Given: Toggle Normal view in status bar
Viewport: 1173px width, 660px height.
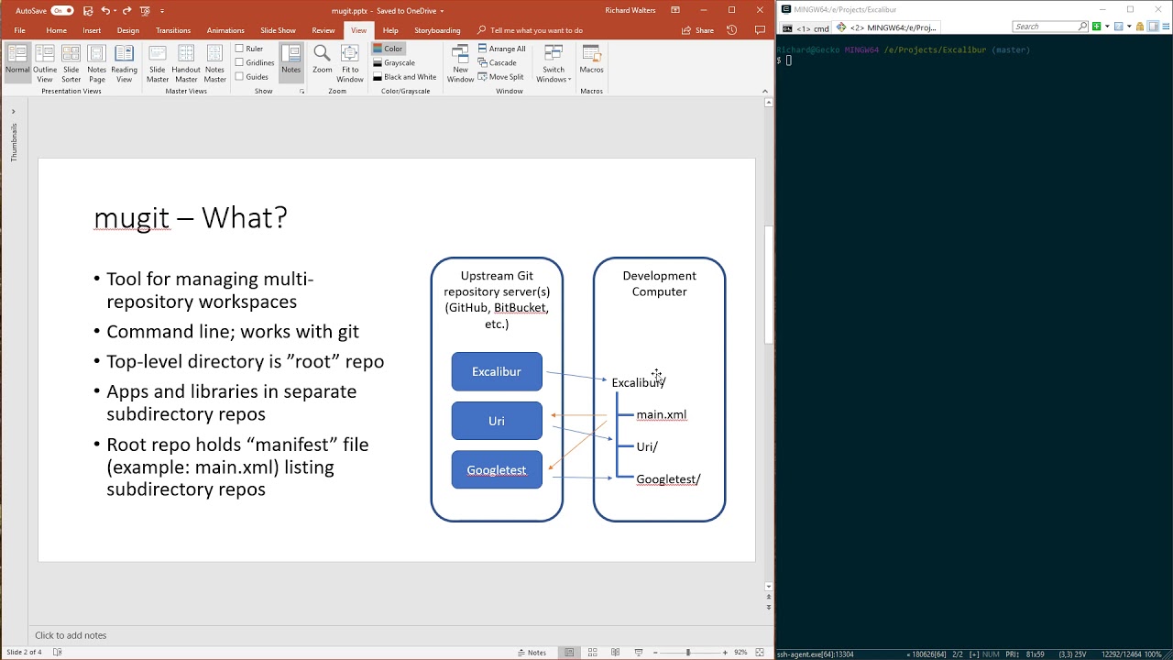Looking at the screenshot, I should 569,653.
